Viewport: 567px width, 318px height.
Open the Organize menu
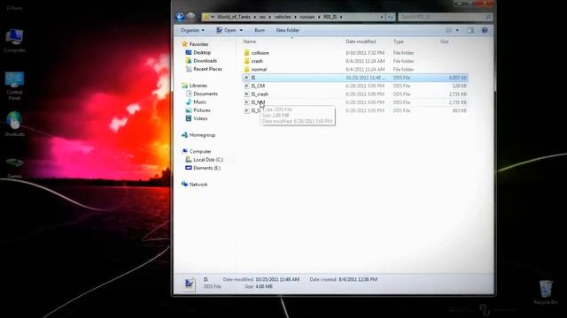pos(192,30)
